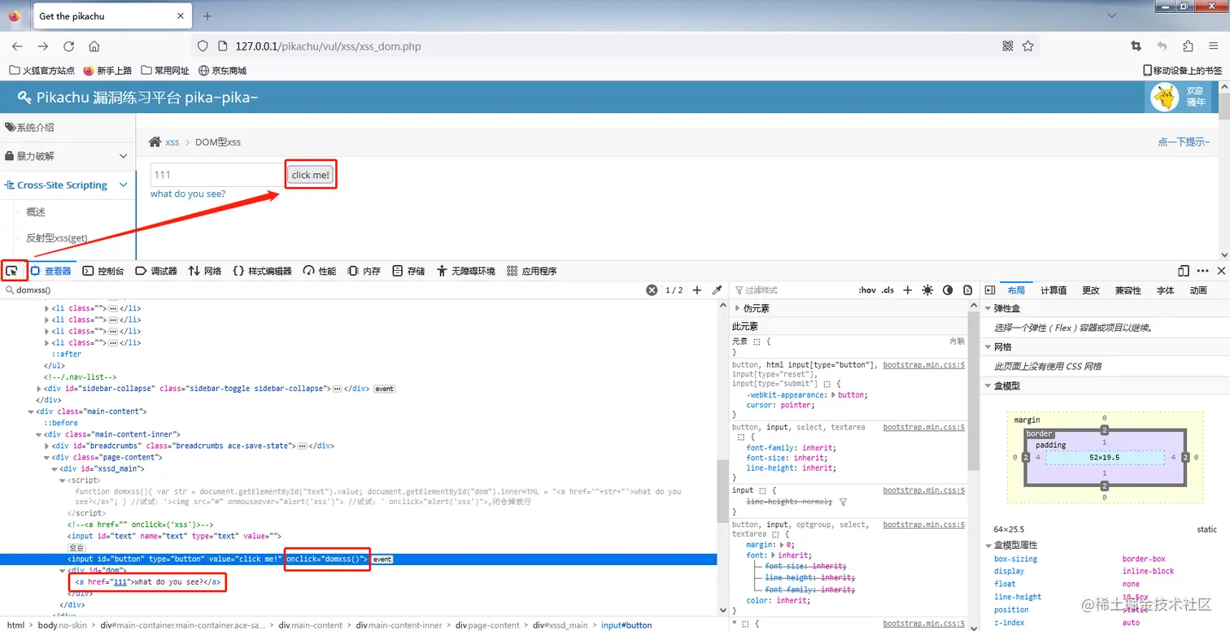
Task: Select the 兼容性 compatibility sidebar tab
Action: click(1128, 290)
